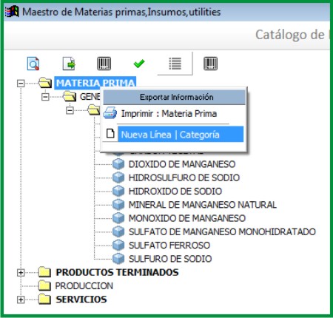Select DIOXIDO DE MANGANESO item
The width and height of the screenshot is (333, 318).
pyautogui.click(x=182, y=164)
